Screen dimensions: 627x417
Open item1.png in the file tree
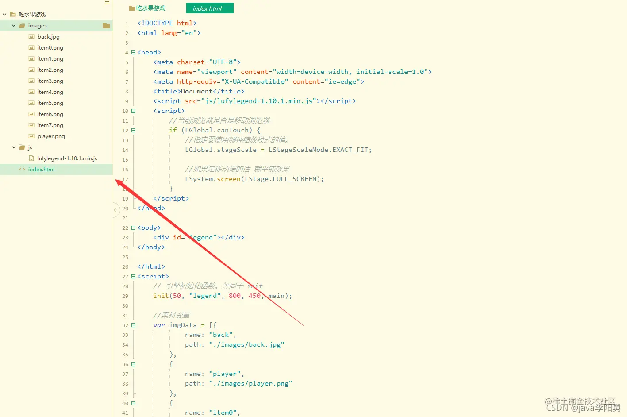click(50, 59)
